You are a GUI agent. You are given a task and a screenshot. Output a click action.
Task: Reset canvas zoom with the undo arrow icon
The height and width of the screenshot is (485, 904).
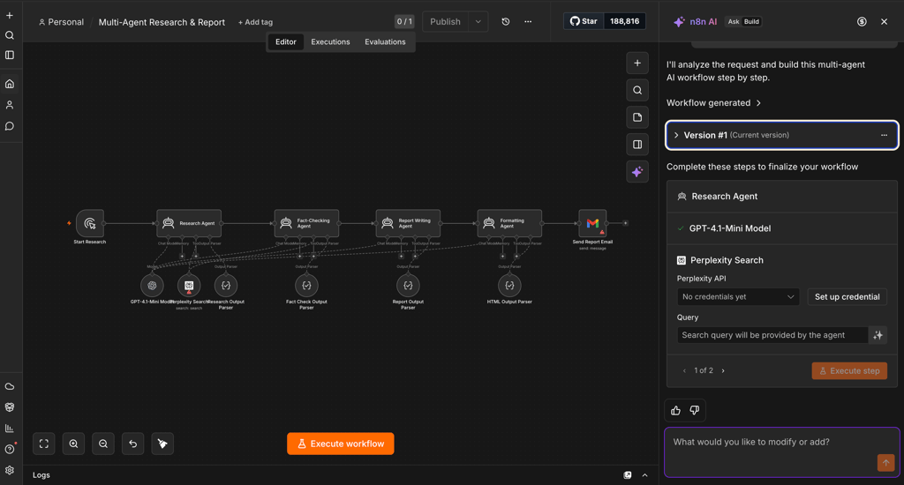tap(132, 444)
